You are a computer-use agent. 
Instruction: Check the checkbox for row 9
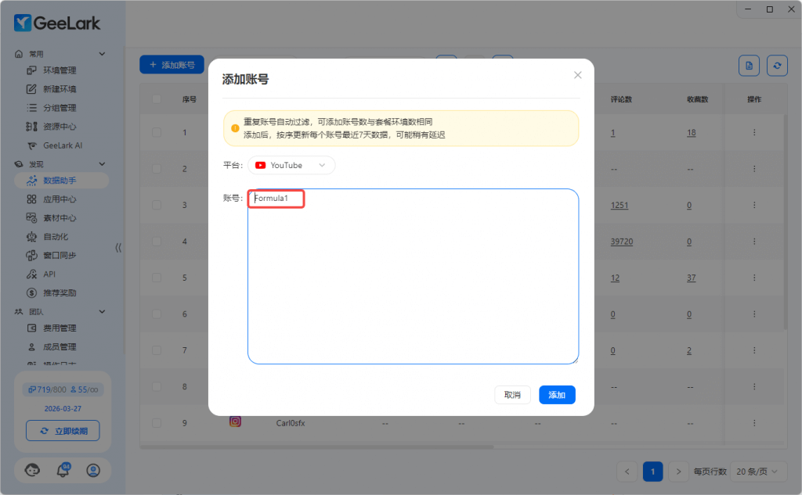[x=157, y=423]
